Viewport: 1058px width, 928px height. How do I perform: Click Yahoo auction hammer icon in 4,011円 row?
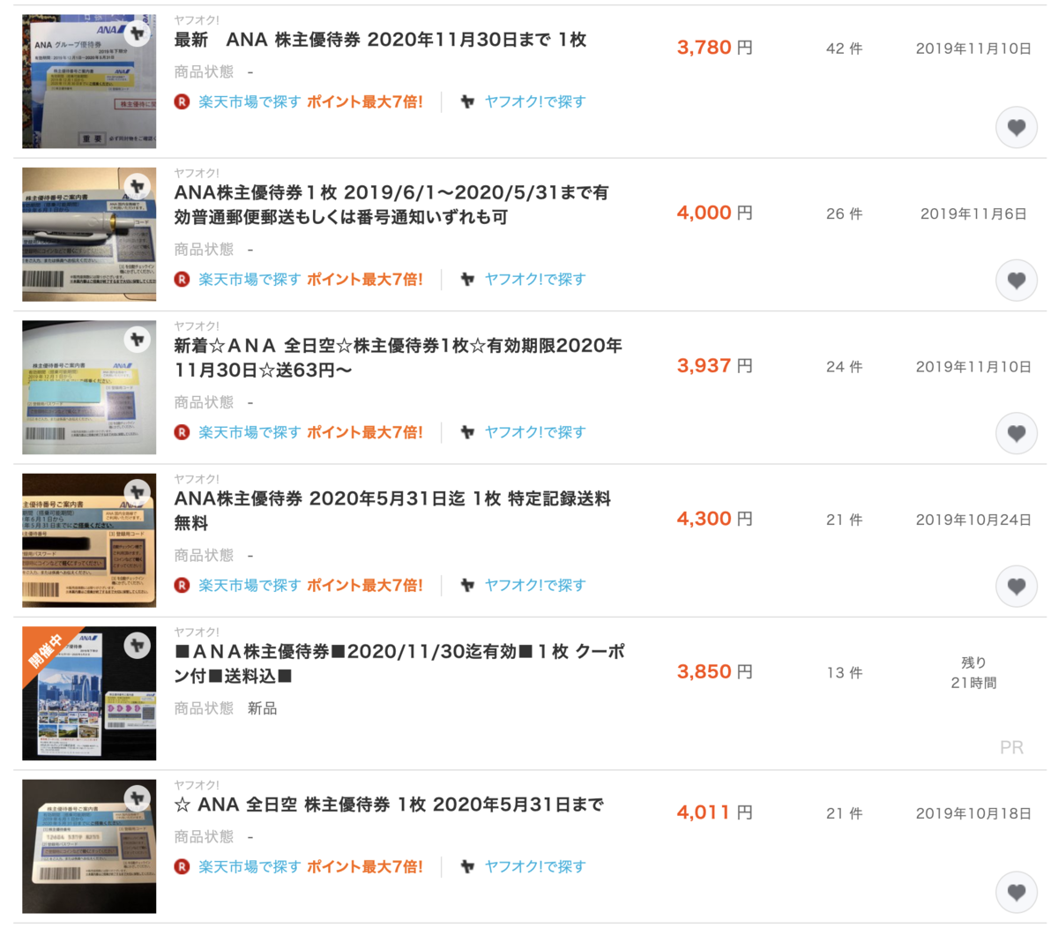click(x=467, y=867)
